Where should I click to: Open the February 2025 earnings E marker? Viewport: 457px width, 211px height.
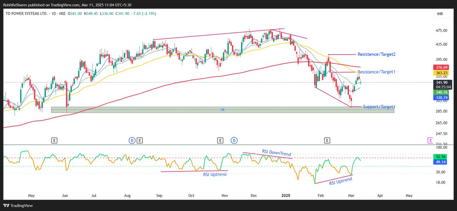click(327, 140)
